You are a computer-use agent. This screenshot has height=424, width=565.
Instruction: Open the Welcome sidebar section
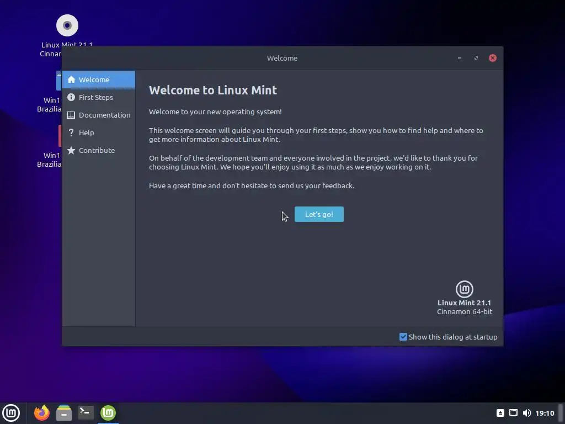click(x=99, y=79)
